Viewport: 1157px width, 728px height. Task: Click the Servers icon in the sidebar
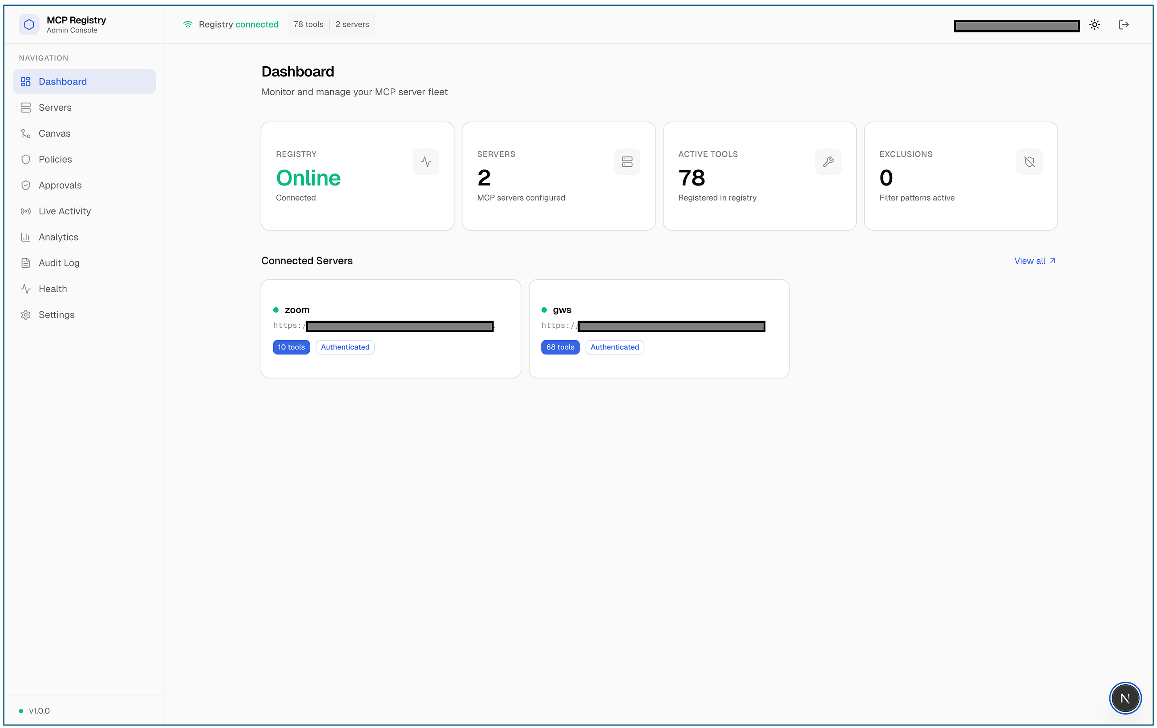26,108
